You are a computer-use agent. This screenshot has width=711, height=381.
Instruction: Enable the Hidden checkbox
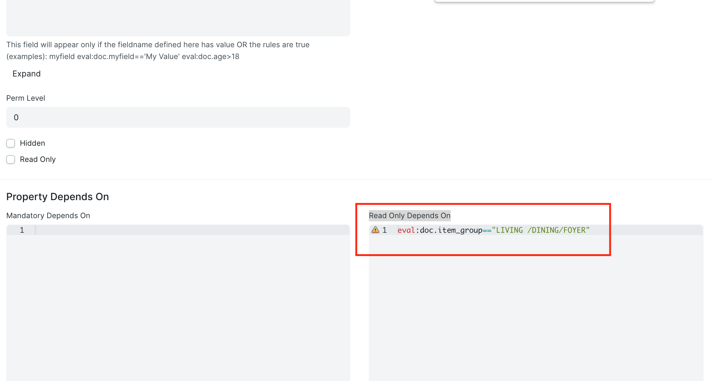pyautogui.click(x=11, y=143)
